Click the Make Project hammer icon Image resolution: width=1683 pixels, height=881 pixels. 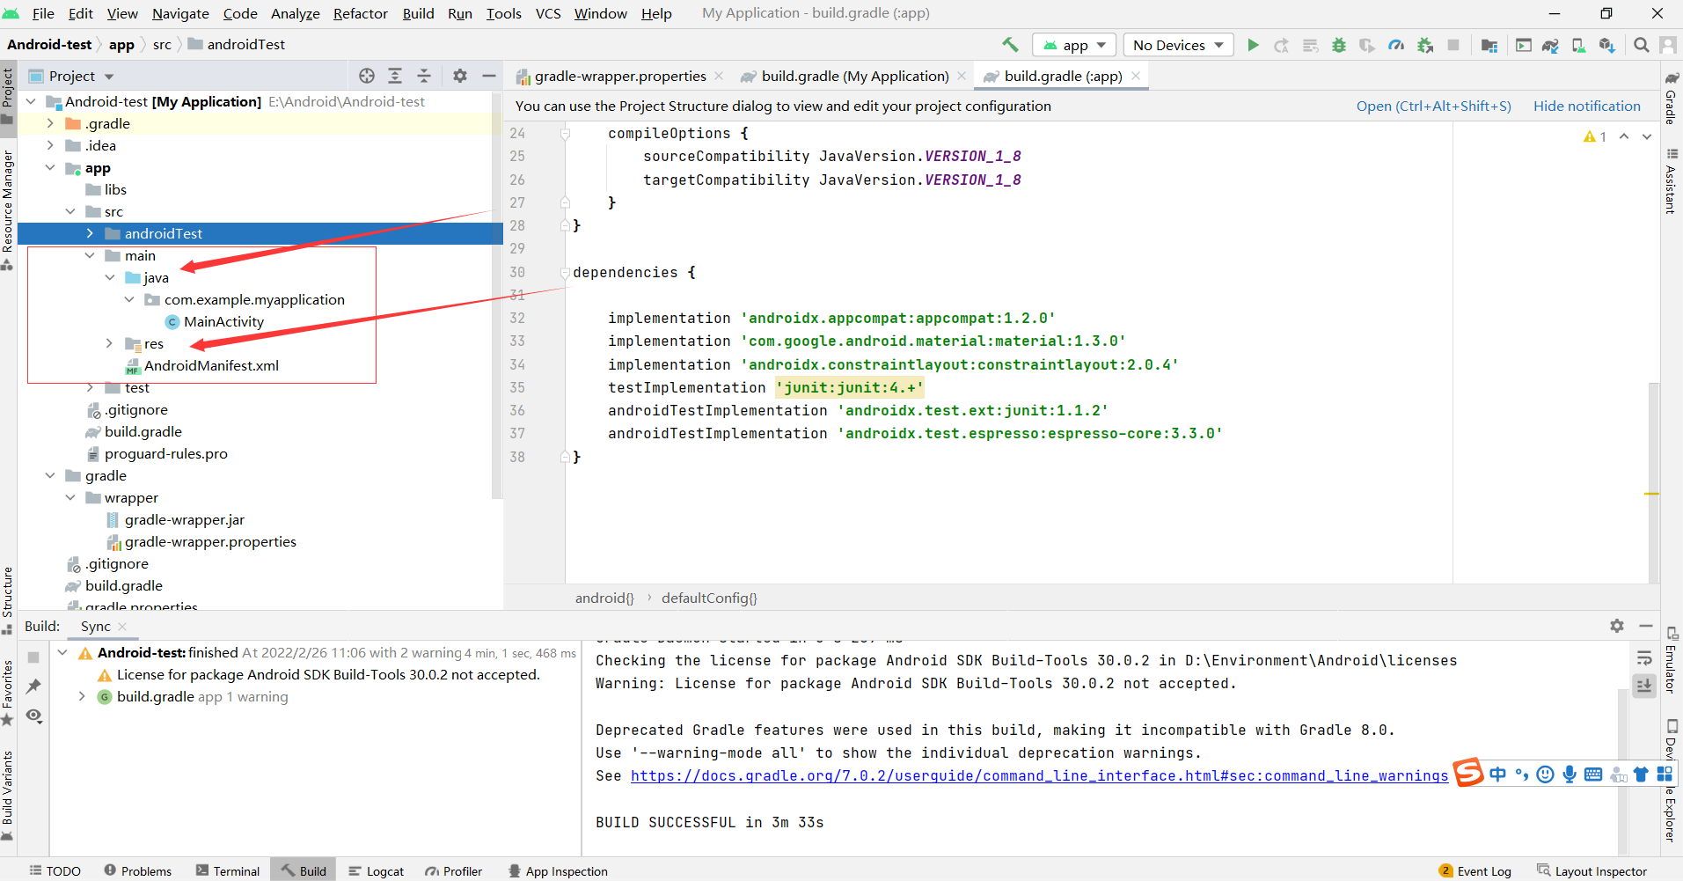pyautogui.click(x=1010, y=45)
